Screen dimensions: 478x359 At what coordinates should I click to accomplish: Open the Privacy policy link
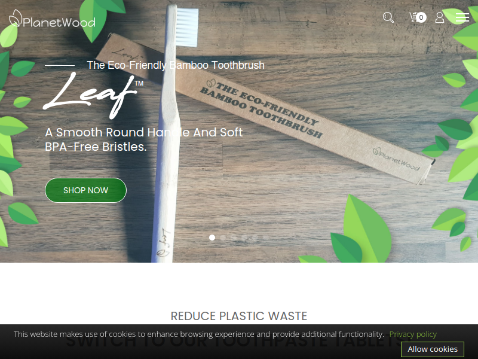tap(413, 334)
